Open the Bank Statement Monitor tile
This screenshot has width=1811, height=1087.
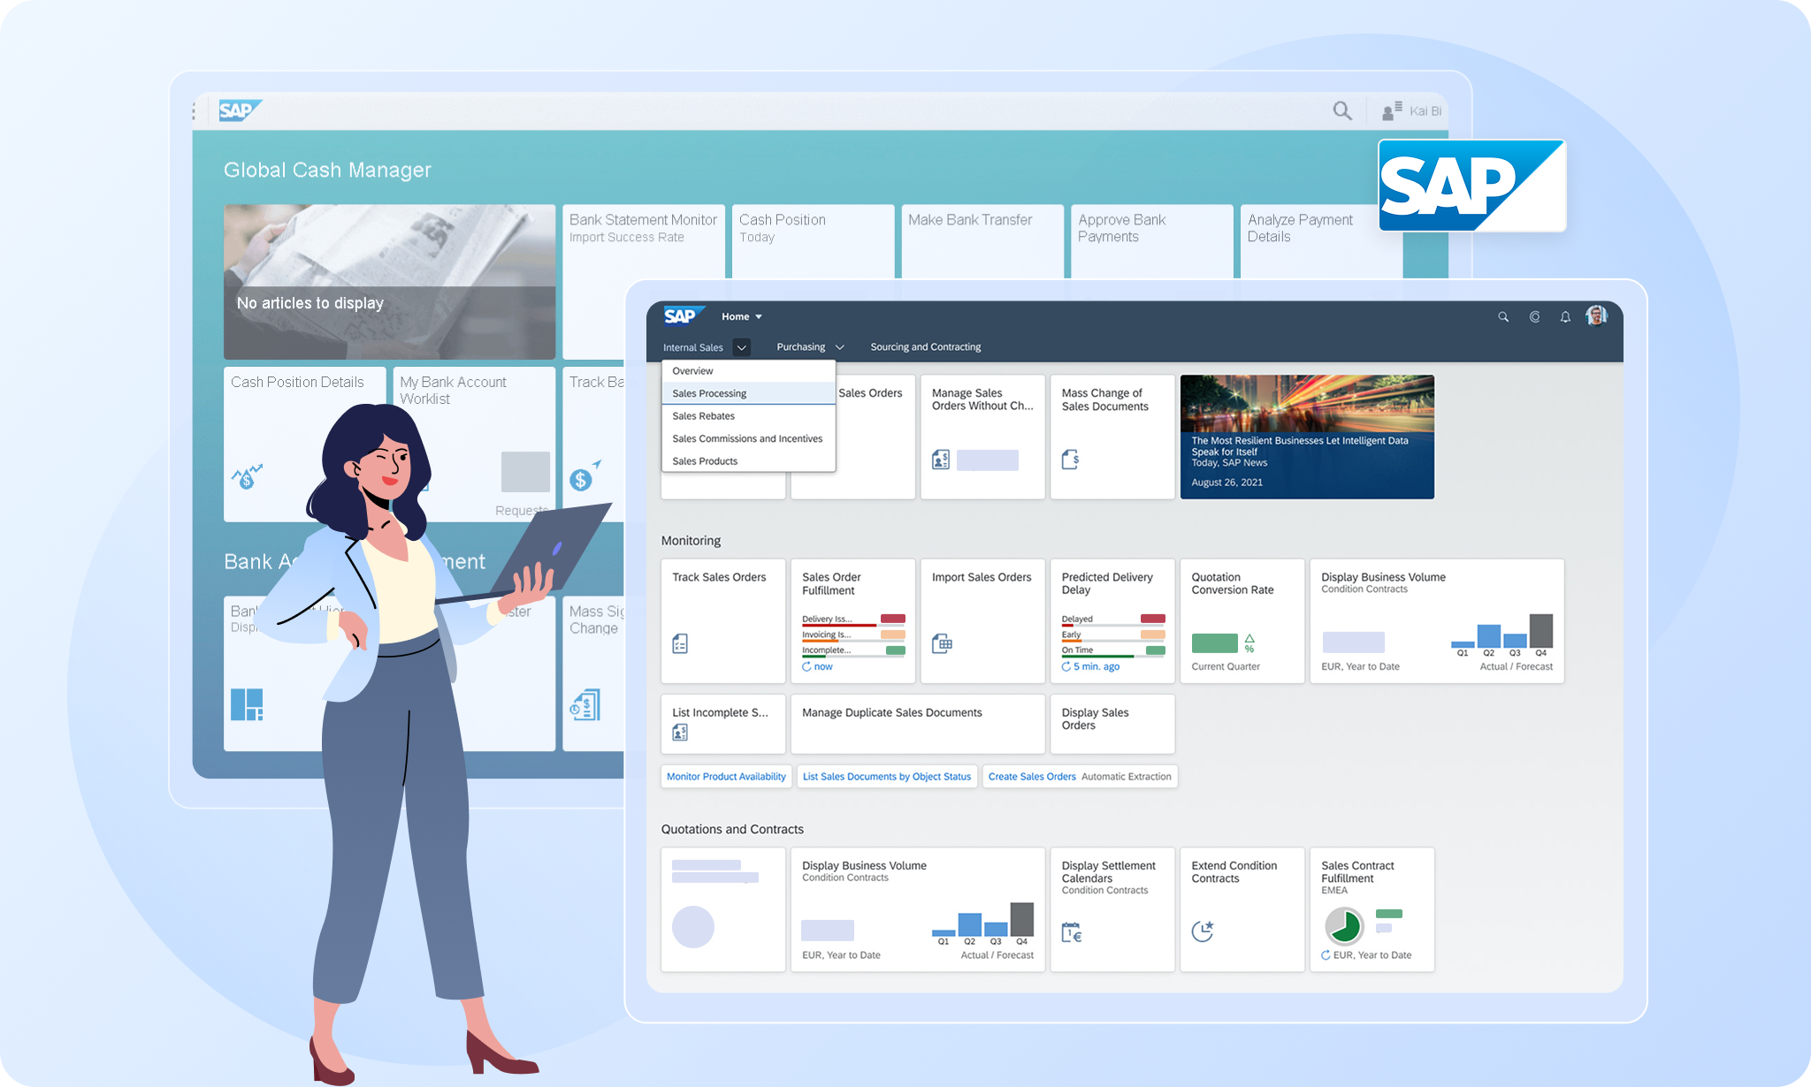[x=644, y=241]
